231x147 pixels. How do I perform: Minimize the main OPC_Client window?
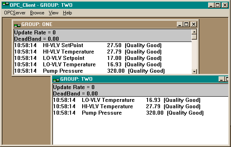(211, 5)
